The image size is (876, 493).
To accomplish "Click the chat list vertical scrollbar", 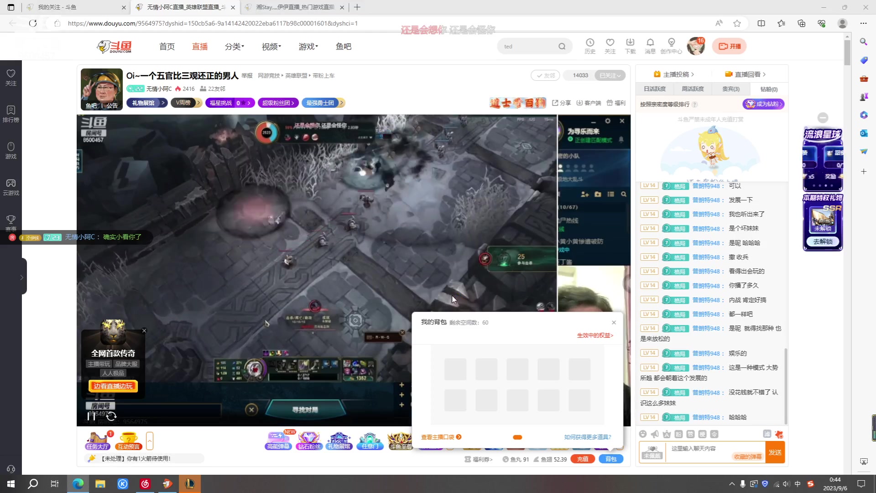I will 786,386.
